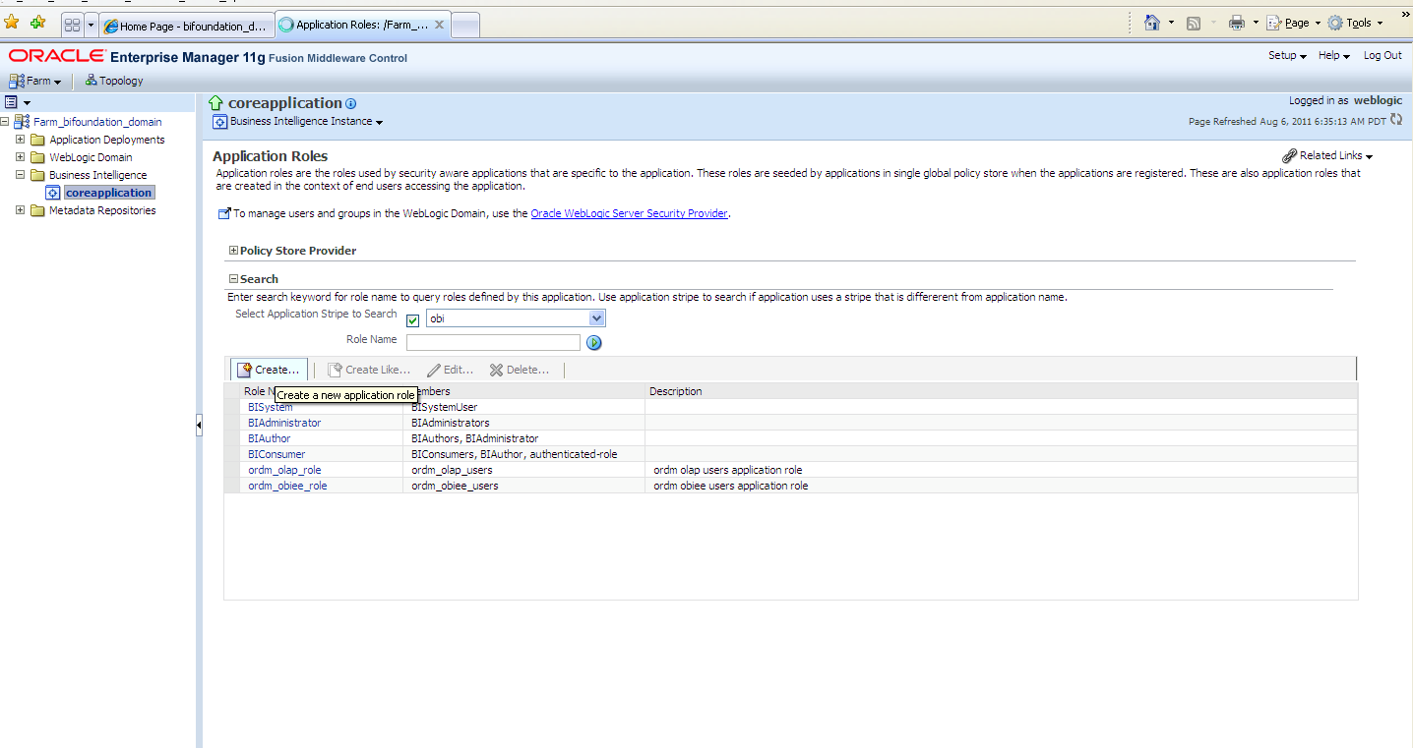This screenshot has width=1413, height=748.
Task: Open the Farm menu
Action: pyautogui.click(x=36, y=81)
